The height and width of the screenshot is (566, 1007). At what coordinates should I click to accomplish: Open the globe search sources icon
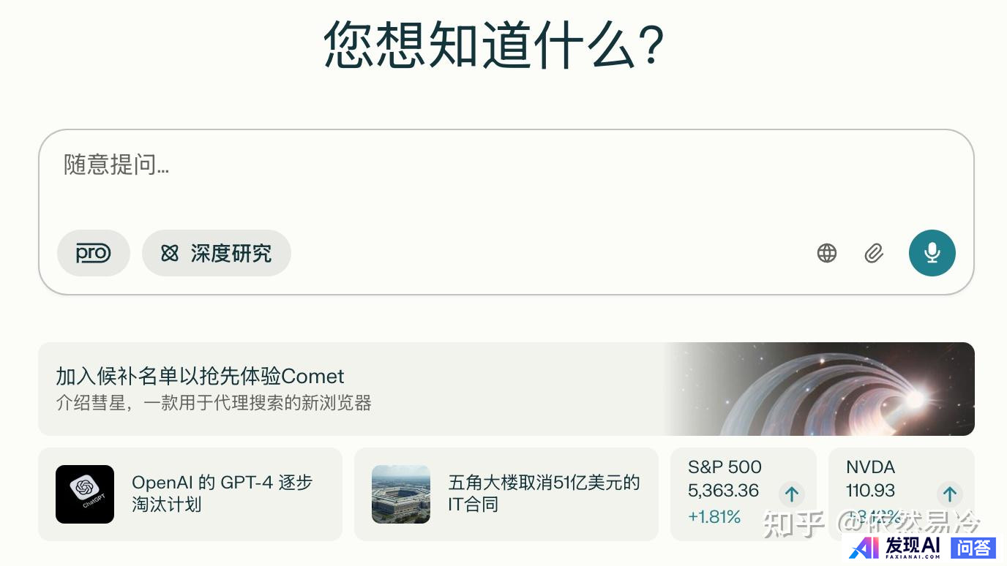(827, 253)
